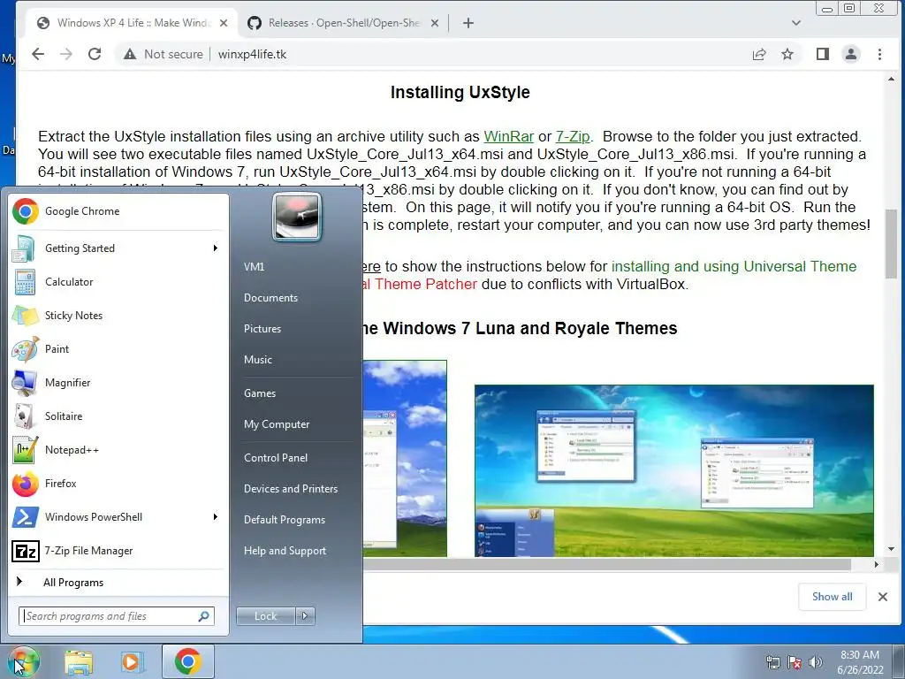905x679 pixels.
Task: Open Chrome tab search chevron
Action: 796,23
